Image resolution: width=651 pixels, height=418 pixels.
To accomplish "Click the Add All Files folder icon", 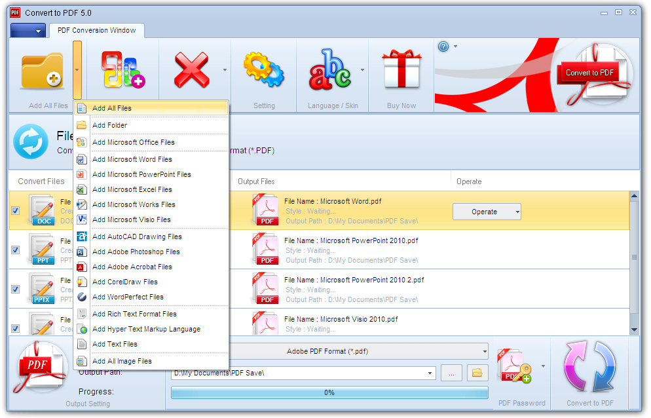I will click(x=42, y=71).
